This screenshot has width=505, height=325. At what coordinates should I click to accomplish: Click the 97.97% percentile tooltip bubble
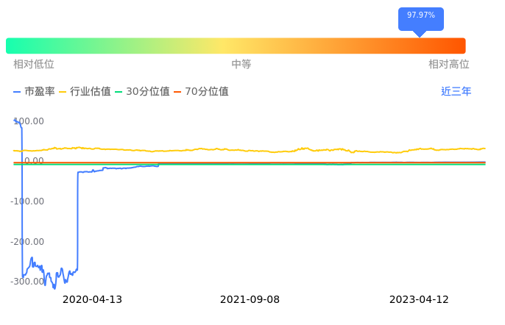[420, 15]
